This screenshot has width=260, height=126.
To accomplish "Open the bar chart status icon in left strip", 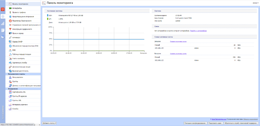I will [x=3, y=23].
